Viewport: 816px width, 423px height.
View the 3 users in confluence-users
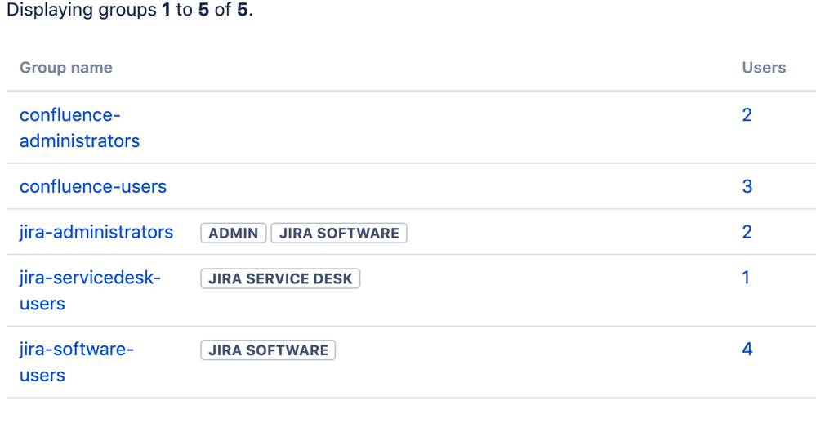(x=747, y=186)
